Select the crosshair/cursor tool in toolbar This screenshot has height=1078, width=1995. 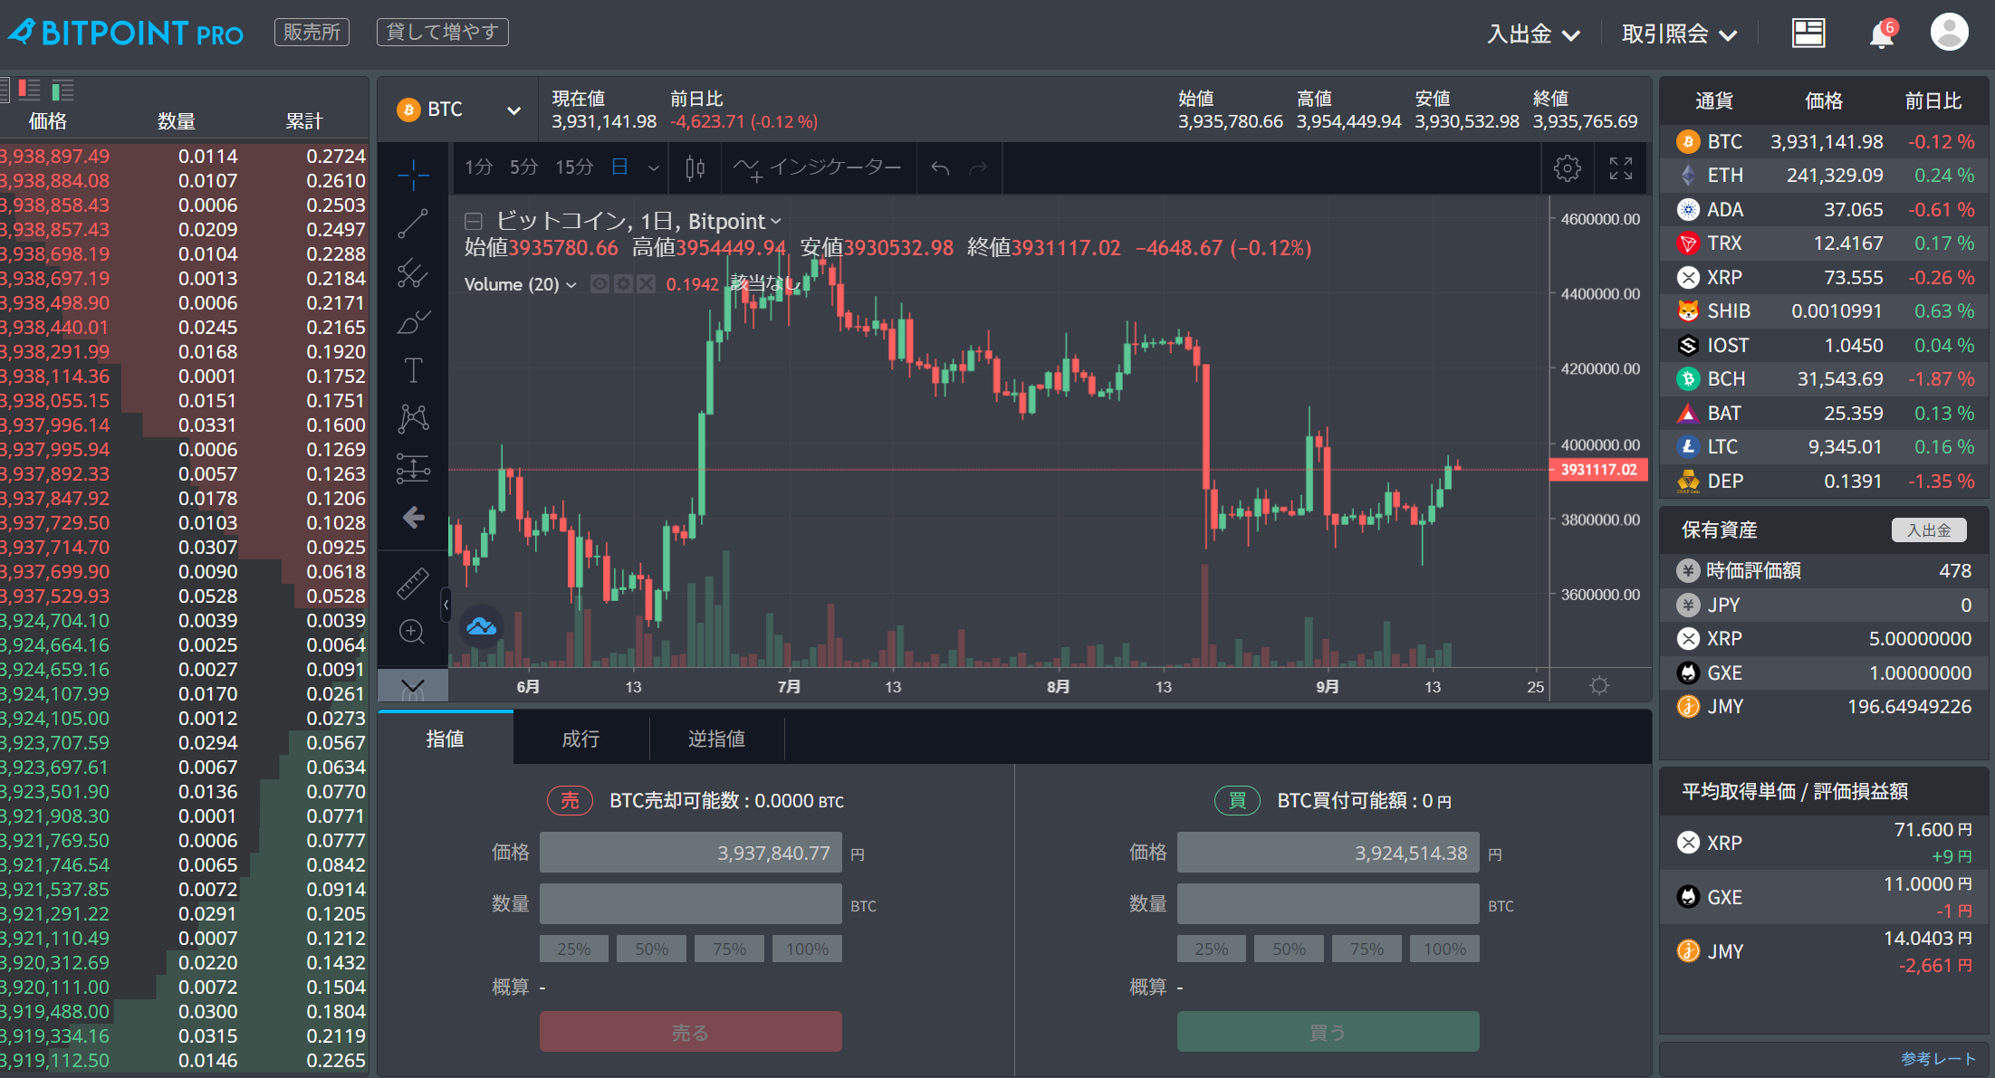coord(413,163)
